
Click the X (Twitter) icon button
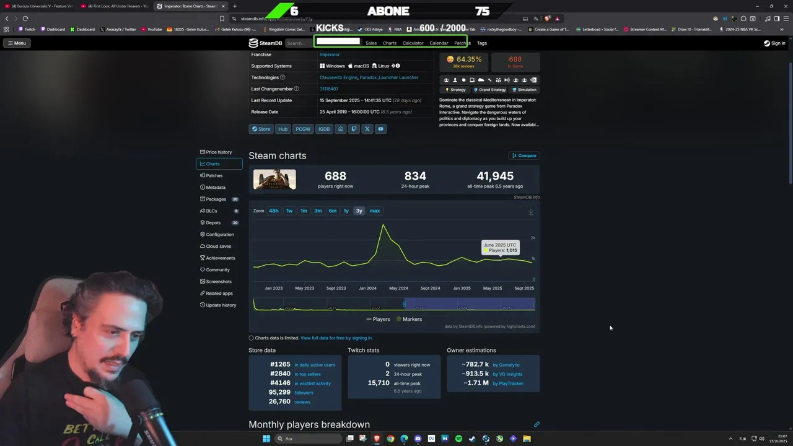point(367,129)
